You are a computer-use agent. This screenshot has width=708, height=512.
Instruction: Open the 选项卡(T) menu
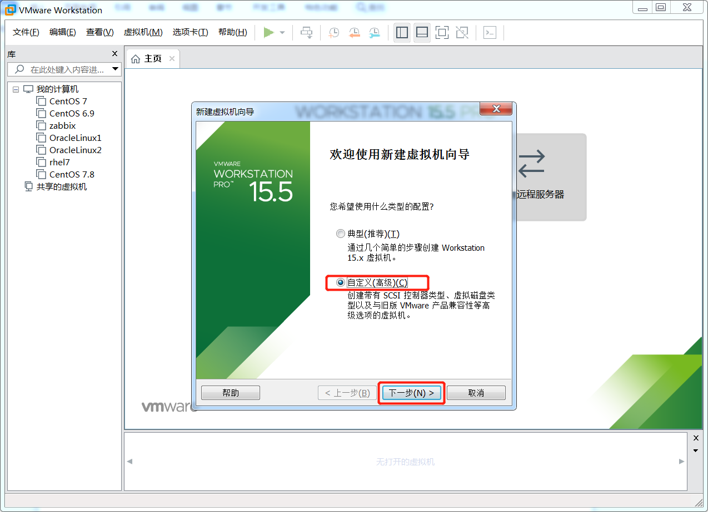(x=190, y=32)
